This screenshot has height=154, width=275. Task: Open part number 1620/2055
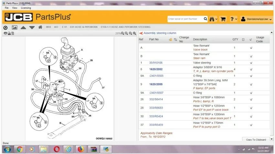tap(156, 84)
